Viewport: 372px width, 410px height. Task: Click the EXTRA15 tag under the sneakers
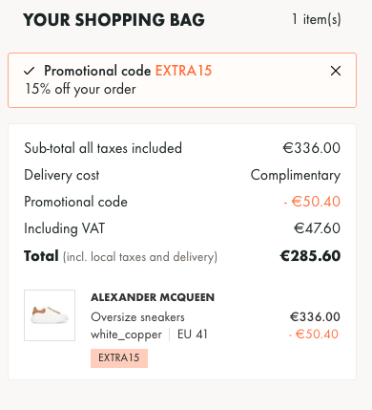click(119, 358)
